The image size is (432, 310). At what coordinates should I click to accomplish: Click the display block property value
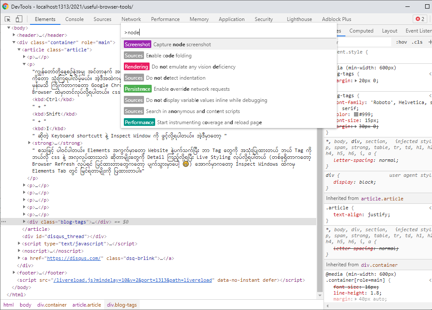tap(367, 182)
